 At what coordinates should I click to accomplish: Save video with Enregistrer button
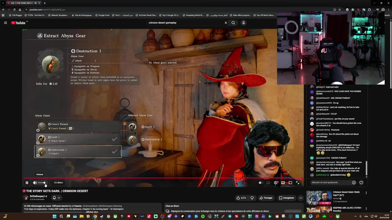tap(287, 198)
